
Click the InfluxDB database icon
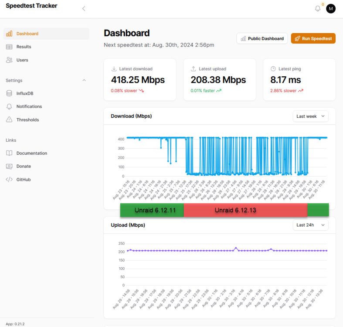(x=9, y=93)
